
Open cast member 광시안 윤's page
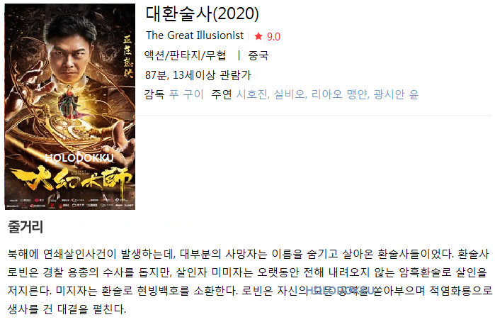pos(396,94)
